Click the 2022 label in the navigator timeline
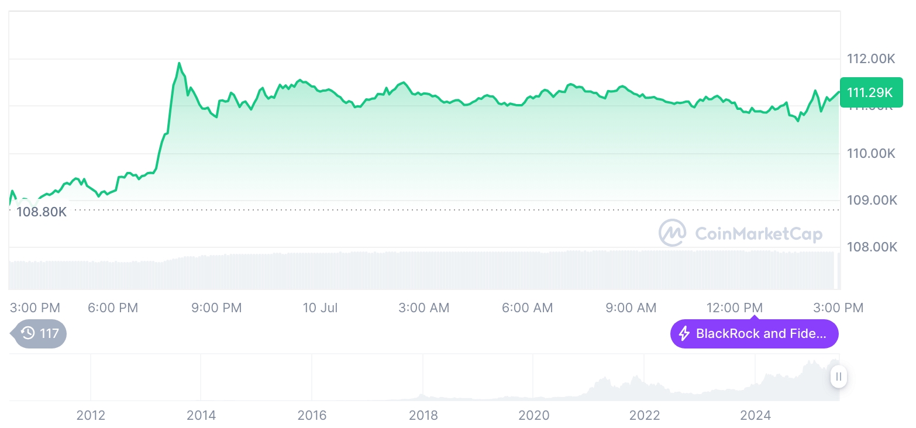Viewport: 916px width, 428px height. click(x=645, y=415)
